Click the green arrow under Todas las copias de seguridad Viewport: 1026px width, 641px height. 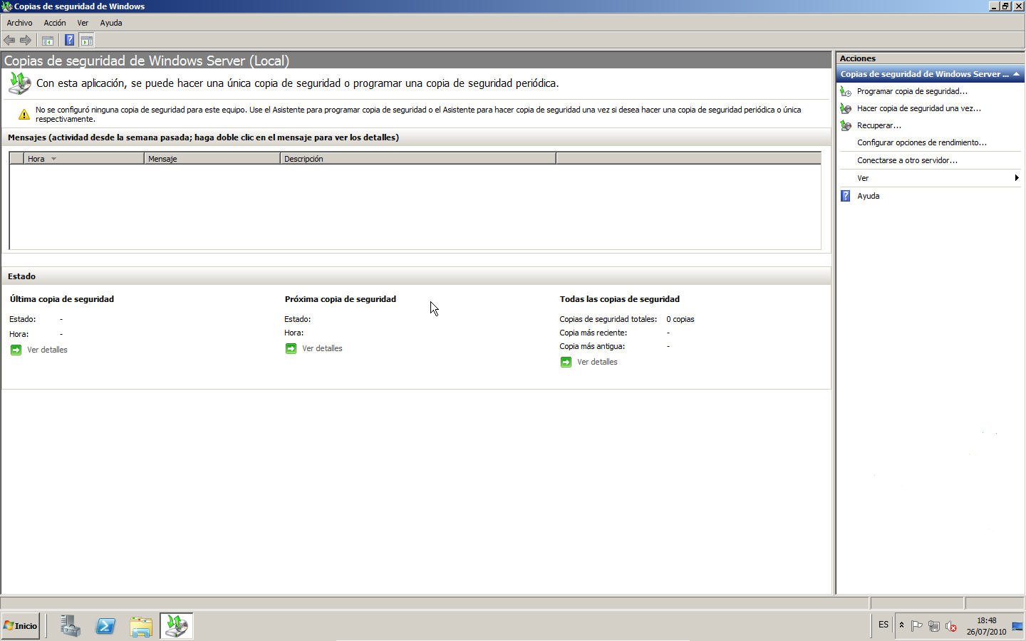pyautogui.click(x=566, y=362)
